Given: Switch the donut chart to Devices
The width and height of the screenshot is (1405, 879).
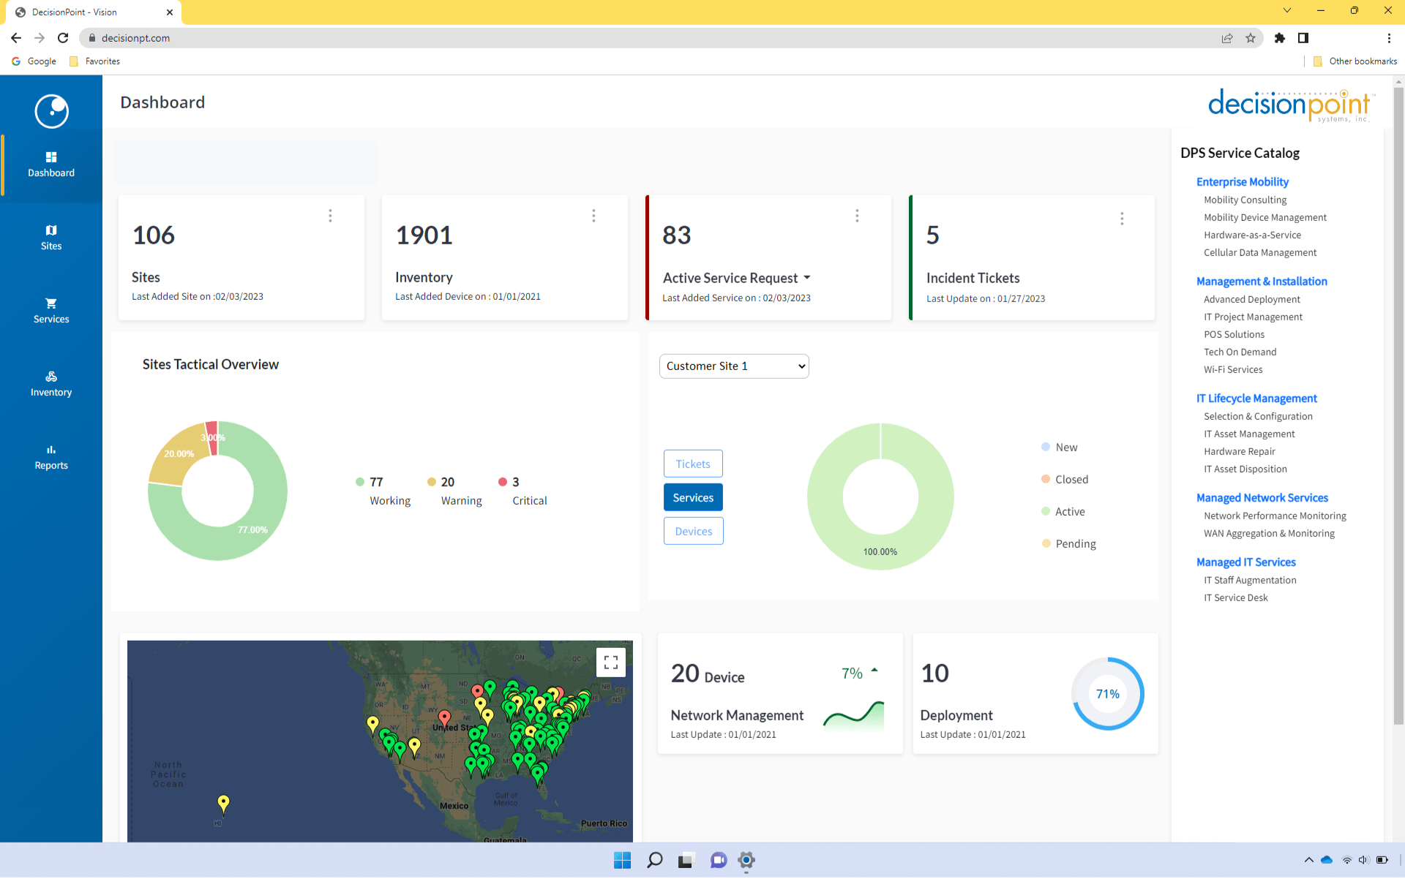Looking at the screenshot, I should pos(692,531).
